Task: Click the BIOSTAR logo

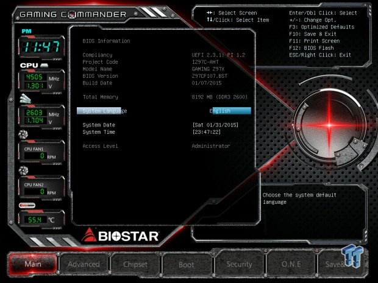Action: click(x=120, y=235)
